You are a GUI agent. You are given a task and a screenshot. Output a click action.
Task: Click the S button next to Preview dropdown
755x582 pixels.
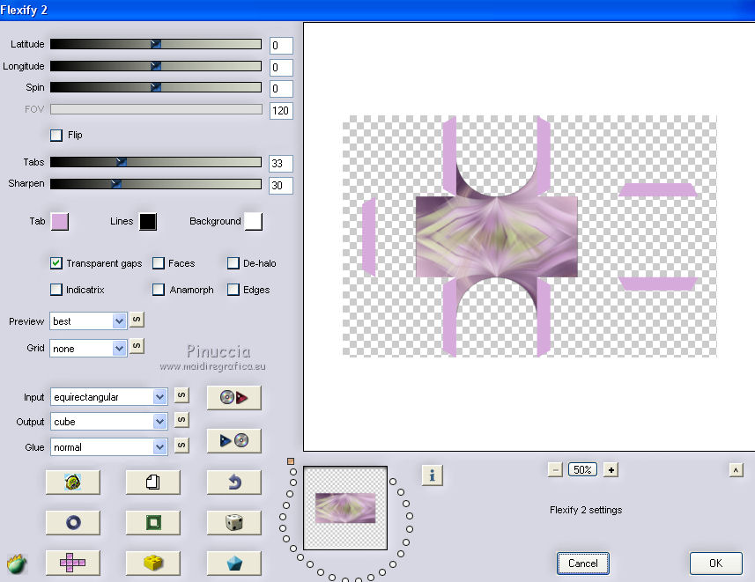[x=137, y=320]
